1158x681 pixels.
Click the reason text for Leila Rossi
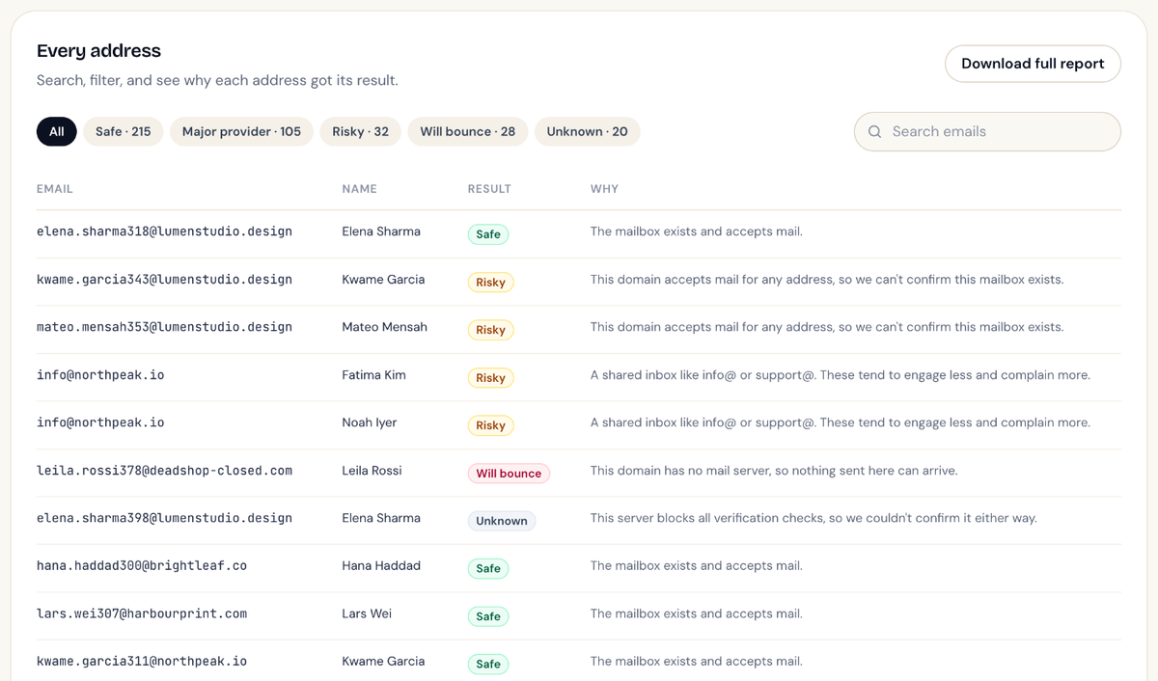click(774, 471)
